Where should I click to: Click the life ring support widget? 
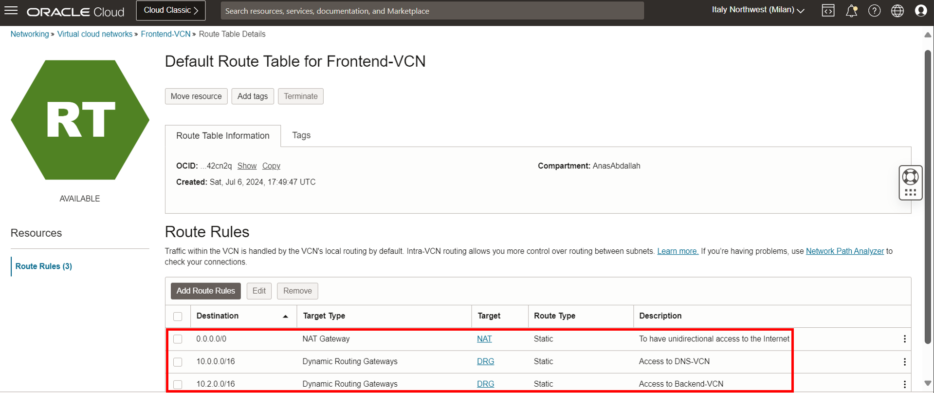[x=910, y=177]
